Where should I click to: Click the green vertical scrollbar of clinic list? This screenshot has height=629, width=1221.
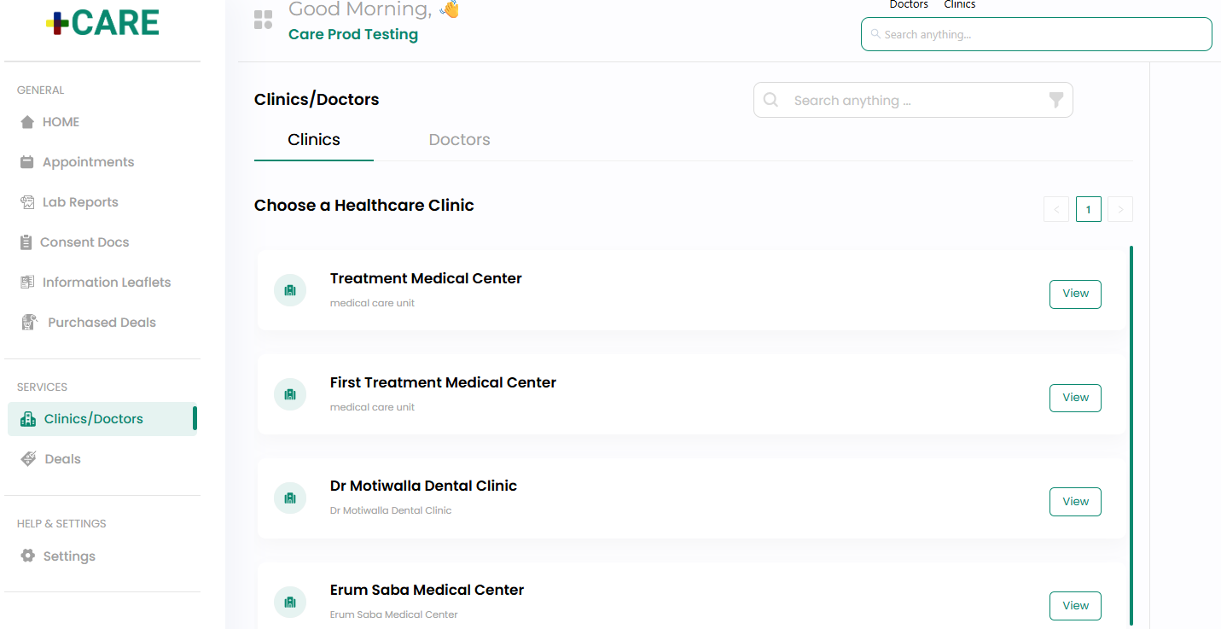[1131, 435]
